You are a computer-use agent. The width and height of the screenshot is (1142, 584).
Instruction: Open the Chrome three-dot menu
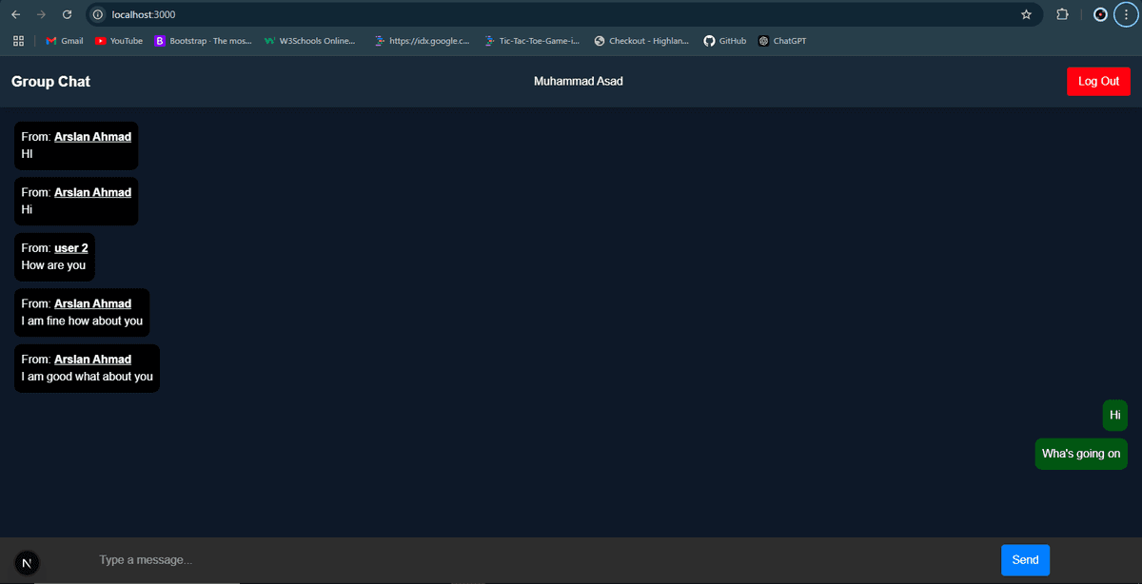(1126, 14)
